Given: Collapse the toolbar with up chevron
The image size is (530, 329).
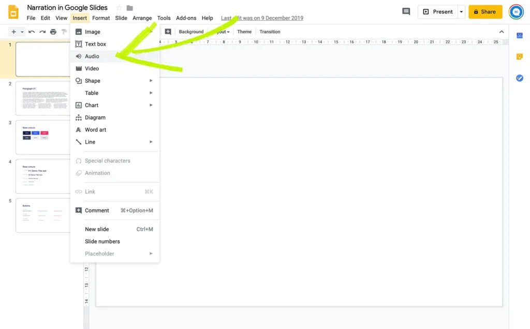Looking at the screenshot, I should pos(502,32).
